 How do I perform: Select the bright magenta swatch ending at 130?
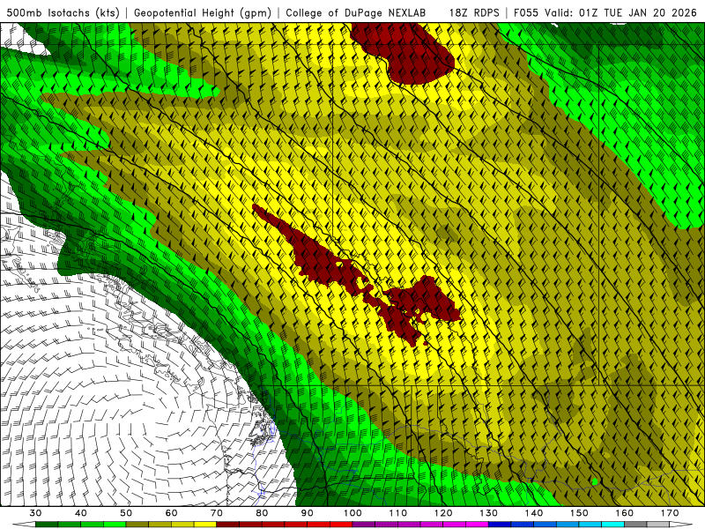coord(477,525)
